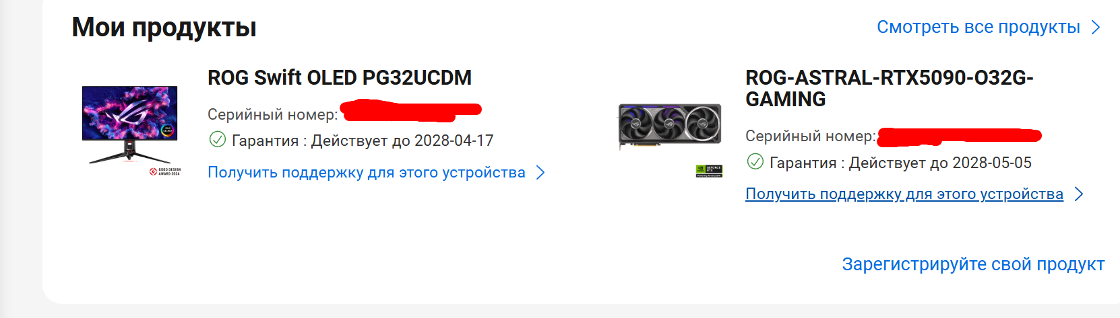This screenshot has height=318, width=1120.
Task: Click the redacted serial number of the monitor
Action: [x=410, y=110]
